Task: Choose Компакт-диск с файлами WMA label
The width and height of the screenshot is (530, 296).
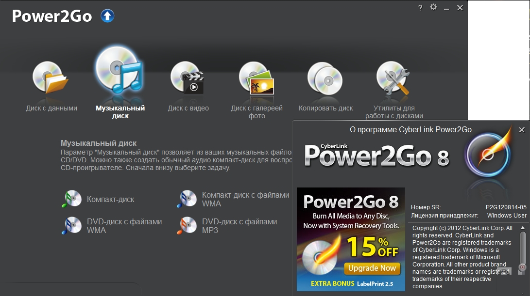Action: pyautogui.click(x=245, y=199)
